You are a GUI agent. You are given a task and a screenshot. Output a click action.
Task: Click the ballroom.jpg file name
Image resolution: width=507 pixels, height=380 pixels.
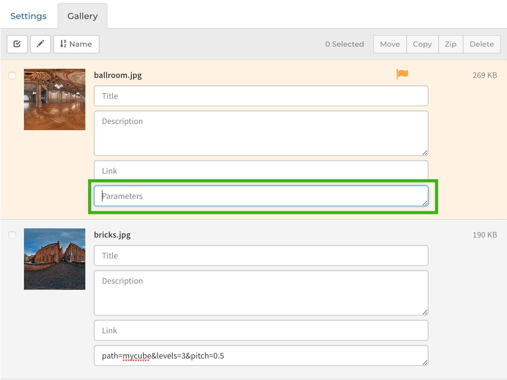tap(118, 76)
